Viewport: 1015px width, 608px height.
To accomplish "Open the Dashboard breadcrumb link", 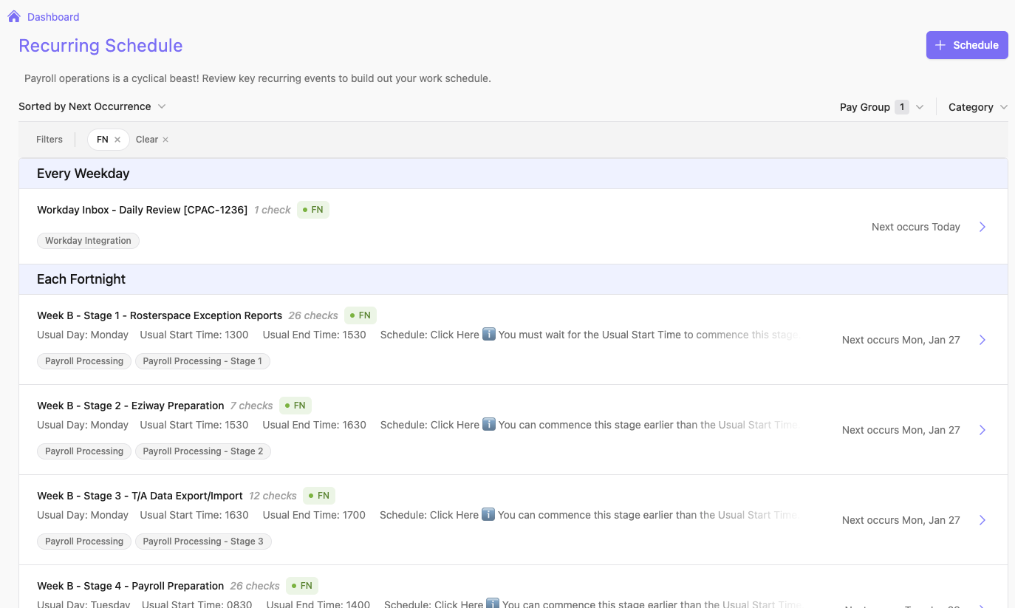I will pos(53,17).
